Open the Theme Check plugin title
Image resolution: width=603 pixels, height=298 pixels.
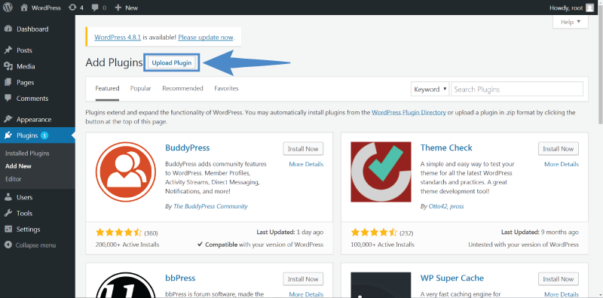point(446,147)
